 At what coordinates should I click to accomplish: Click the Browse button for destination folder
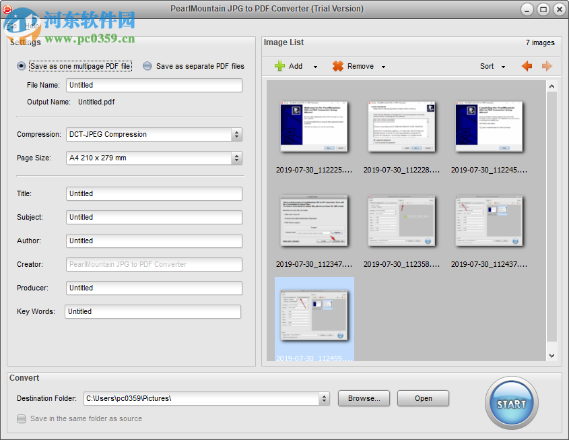[x=364, y=398]
